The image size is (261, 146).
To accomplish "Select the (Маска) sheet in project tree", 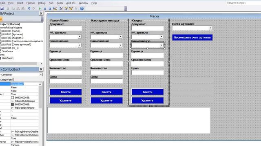I will click(11, 31).
